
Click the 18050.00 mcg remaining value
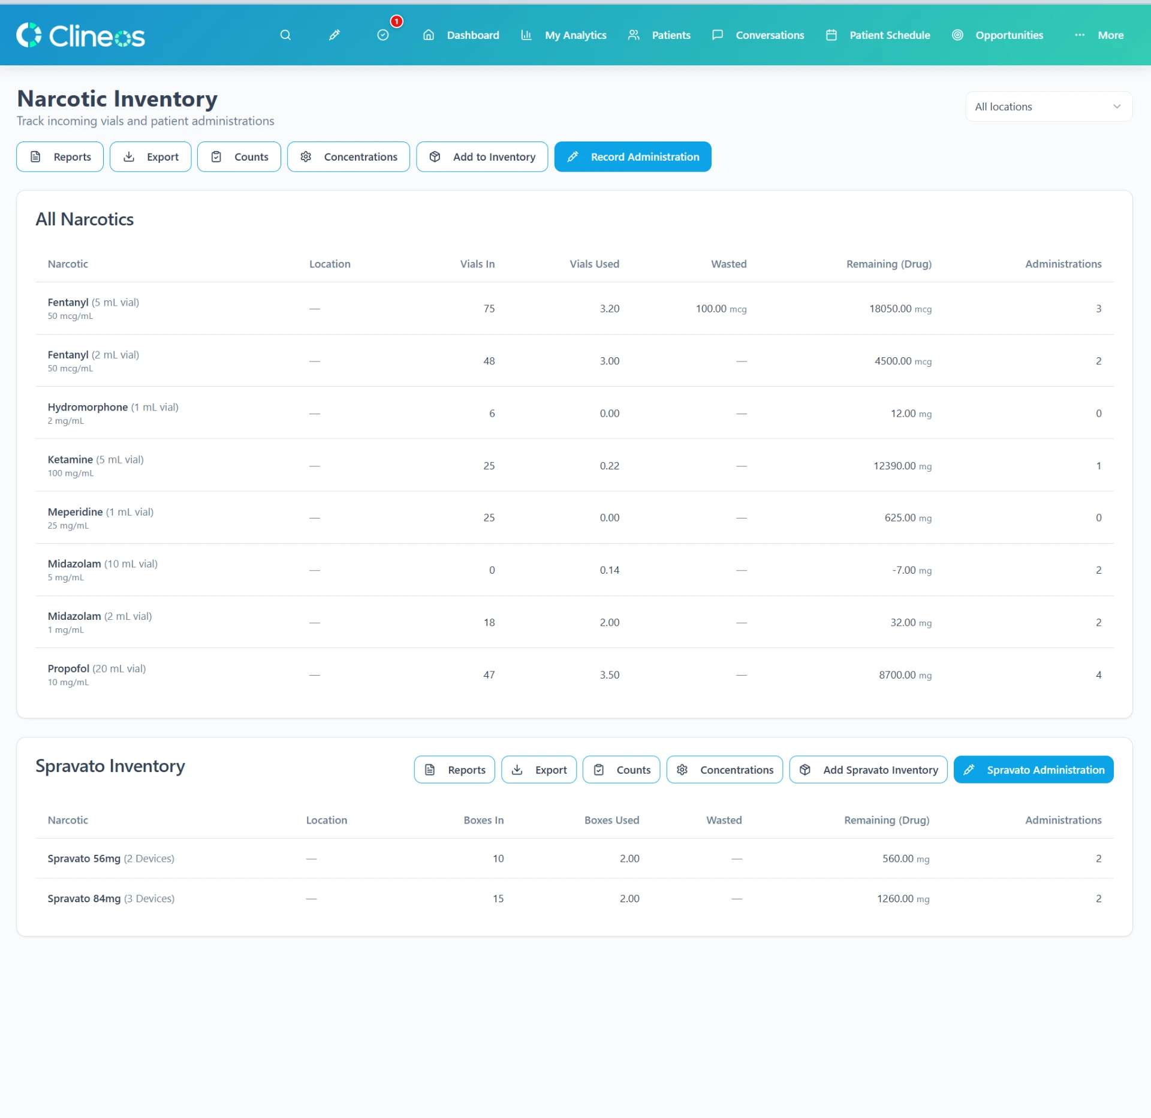[x=900, y=309]
